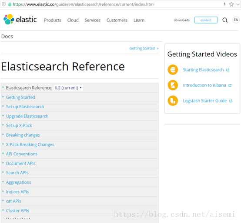Click the bookmark star icon in address bar
Image resolution: width=241 pixels, height=223 pixels.
pyautogui.click(x=231, y=4)
